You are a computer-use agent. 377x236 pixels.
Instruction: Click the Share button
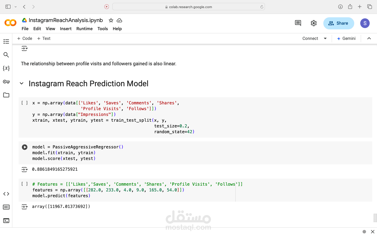pos(339,23)
